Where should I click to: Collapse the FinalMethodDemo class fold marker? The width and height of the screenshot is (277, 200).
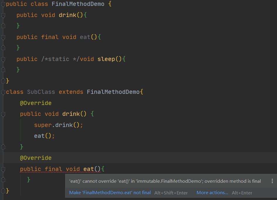coord(3,4)
